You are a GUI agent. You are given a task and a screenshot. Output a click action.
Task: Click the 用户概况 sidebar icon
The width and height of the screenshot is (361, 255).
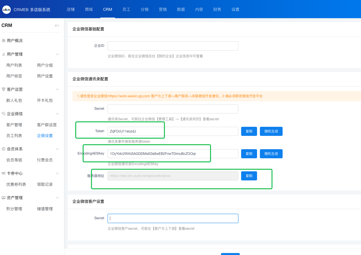[x=3, y=41]
